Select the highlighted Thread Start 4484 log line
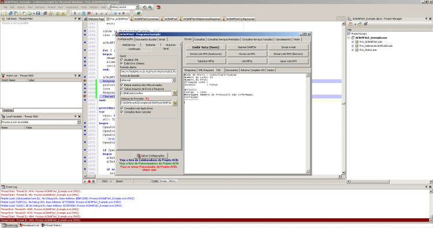The image size is (433, 228). pos(215,220)
